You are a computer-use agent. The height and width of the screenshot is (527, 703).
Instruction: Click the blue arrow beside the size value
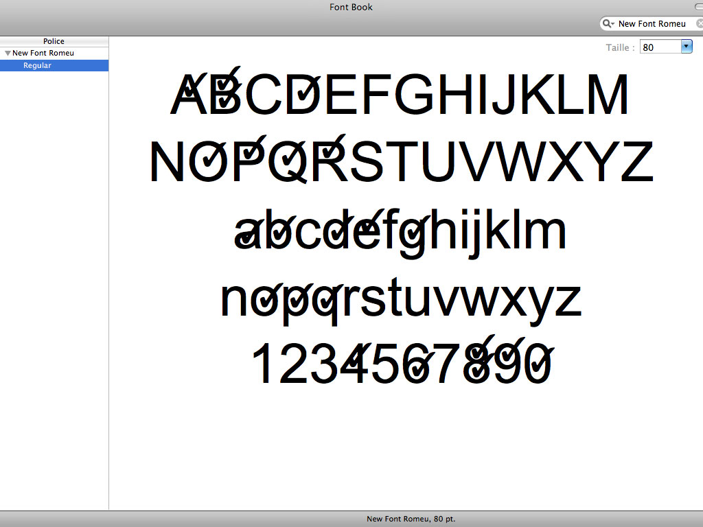point(687,47)
